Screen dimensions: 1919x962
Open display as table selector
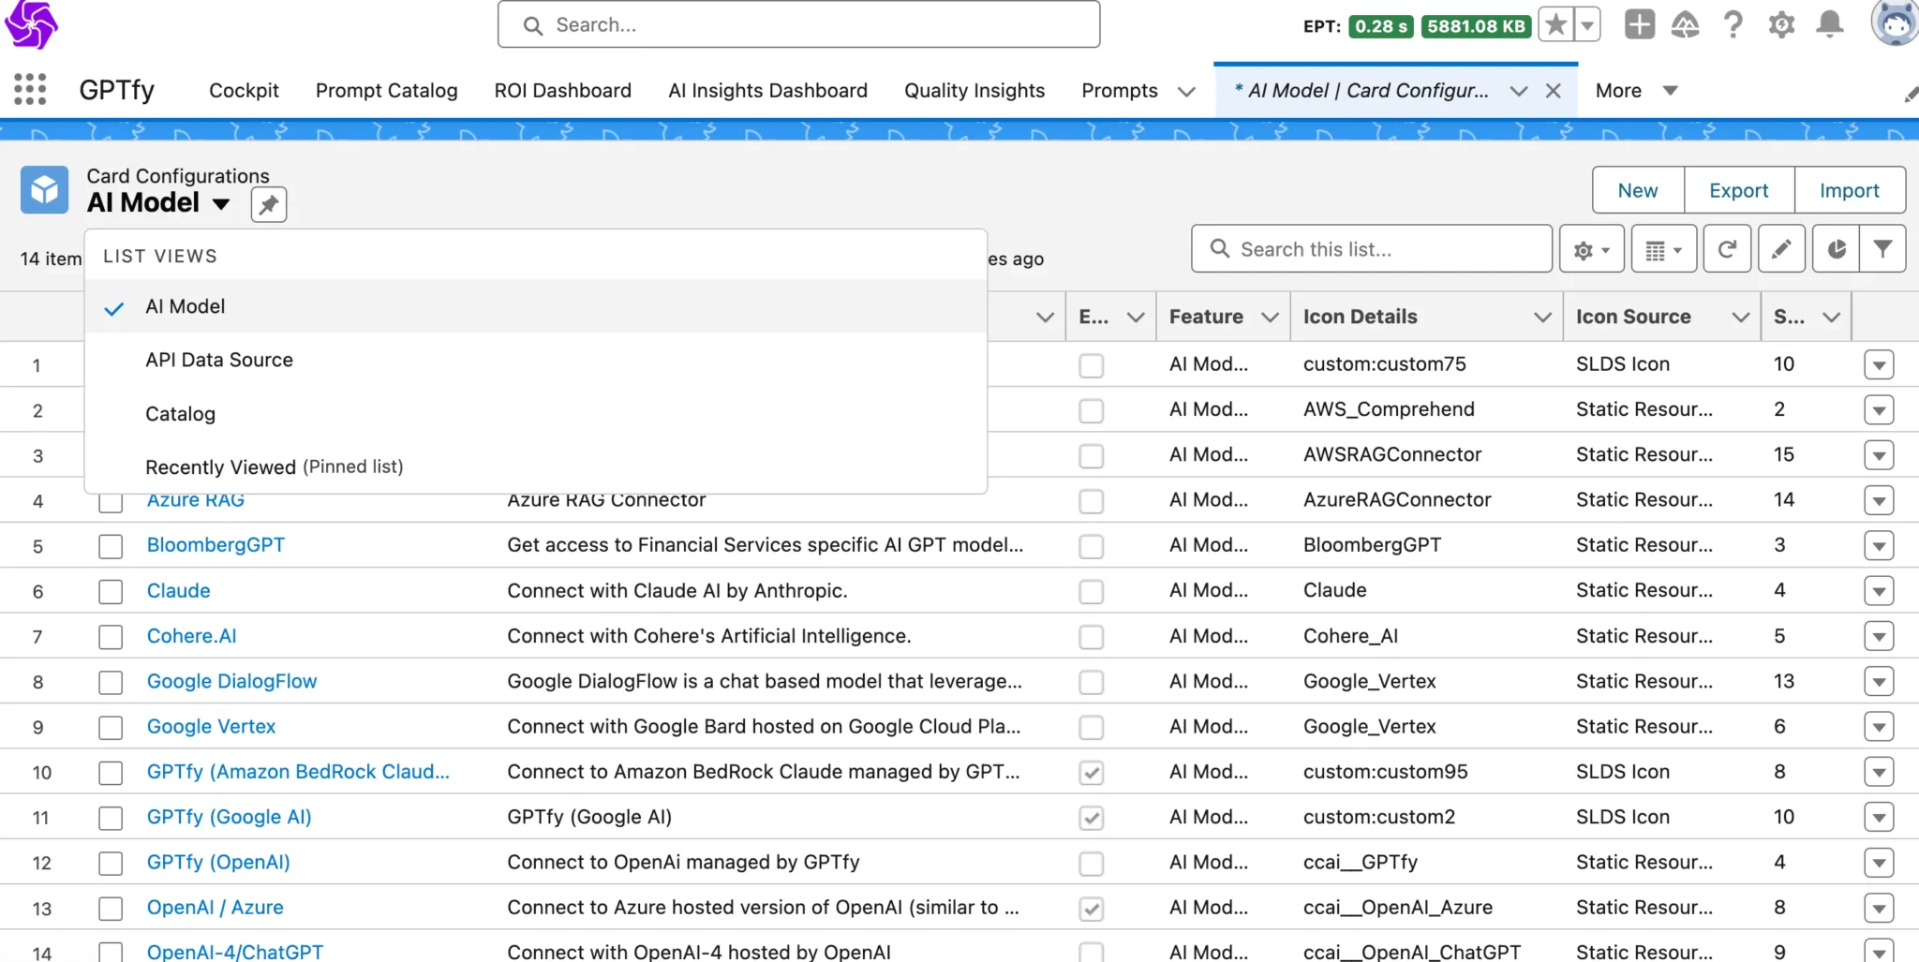pos(1663,249)
